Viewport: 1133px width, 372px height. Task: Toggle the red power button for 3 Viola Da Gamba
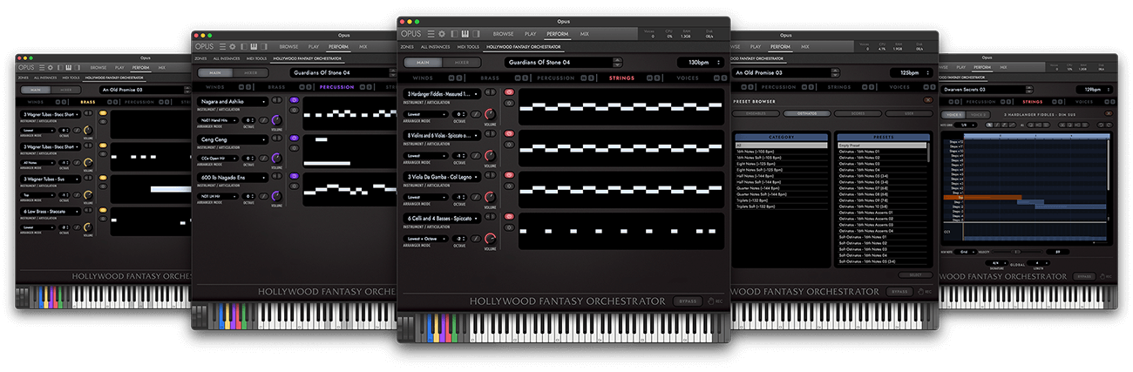[x=510, y=174]
